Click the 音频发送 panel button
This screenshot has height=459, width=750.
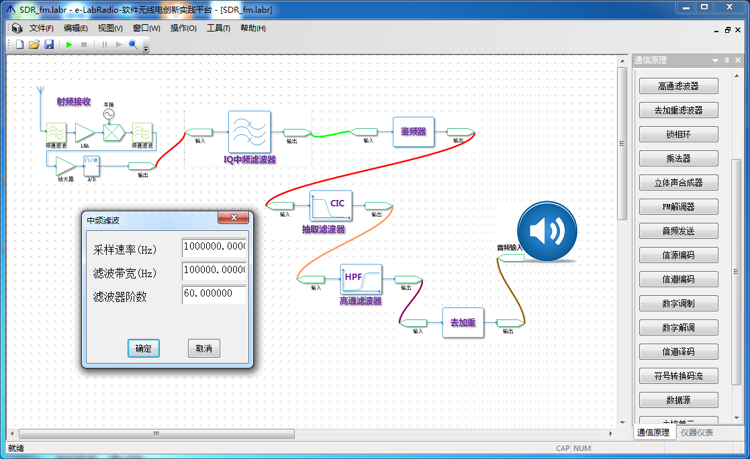pyautogui.click(x=678, y=231)
